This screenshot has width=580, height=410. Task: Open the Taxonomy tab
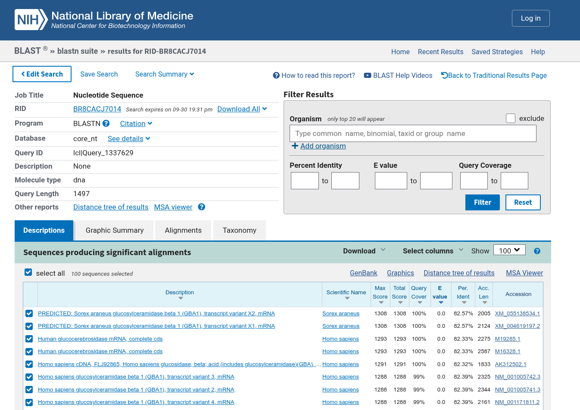240,231
